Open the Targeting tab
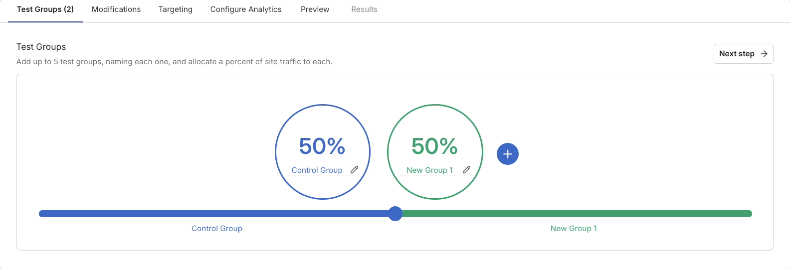790x268 pixels. click(176, 9)
